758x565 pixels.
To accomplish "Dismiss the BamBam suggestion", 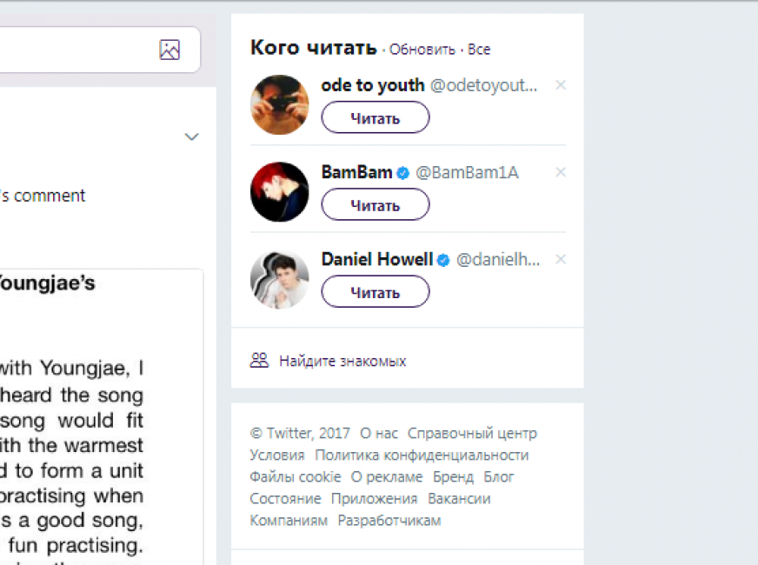I will click(561, 172).
